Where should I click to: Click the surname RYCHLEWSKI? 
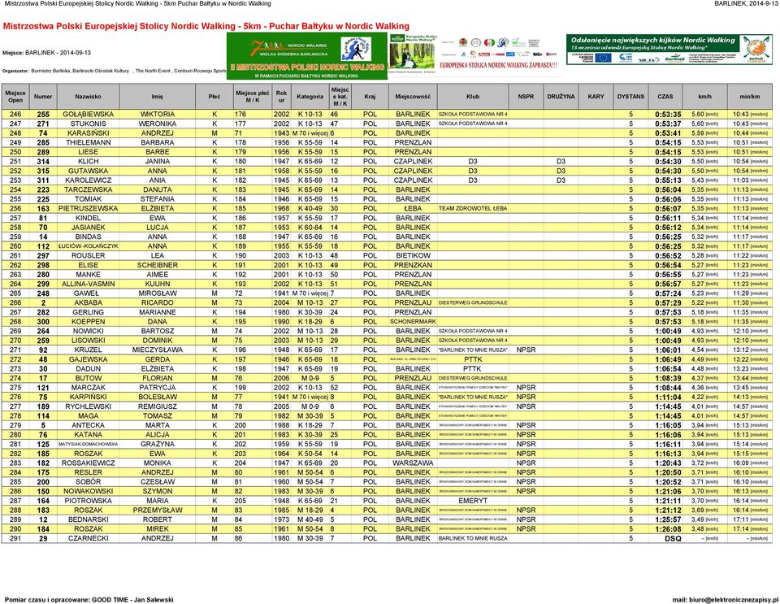point(88,407)
